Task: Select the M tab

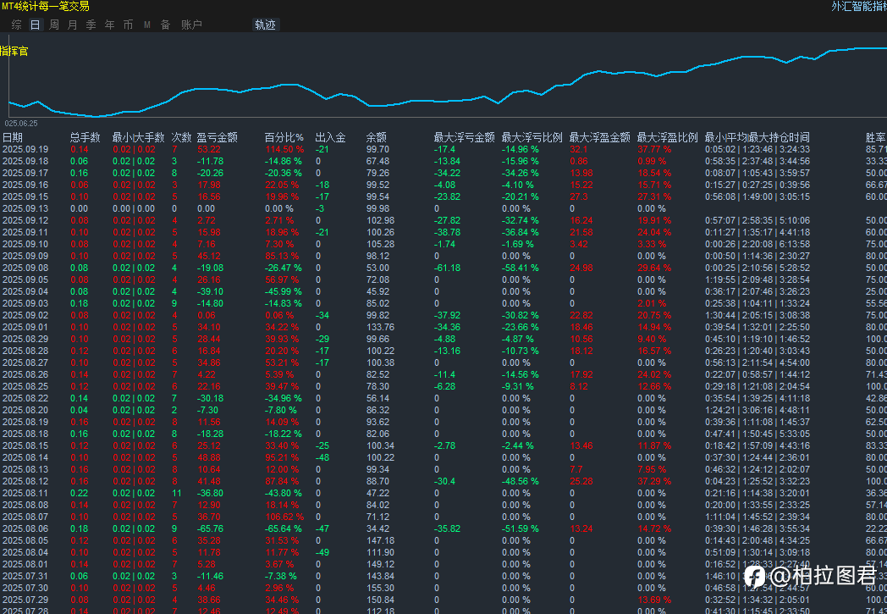Action: (x=146, y=25)
